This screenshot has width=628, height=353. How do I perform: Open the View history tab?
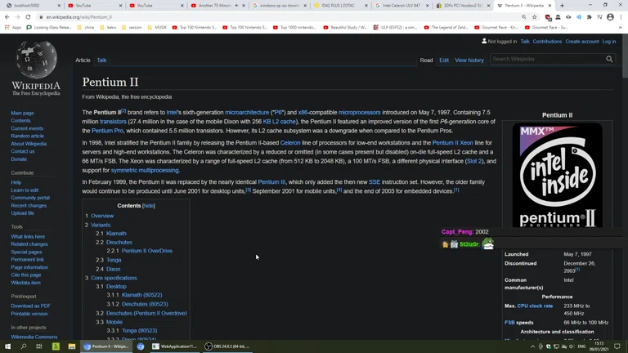point(469,60)
